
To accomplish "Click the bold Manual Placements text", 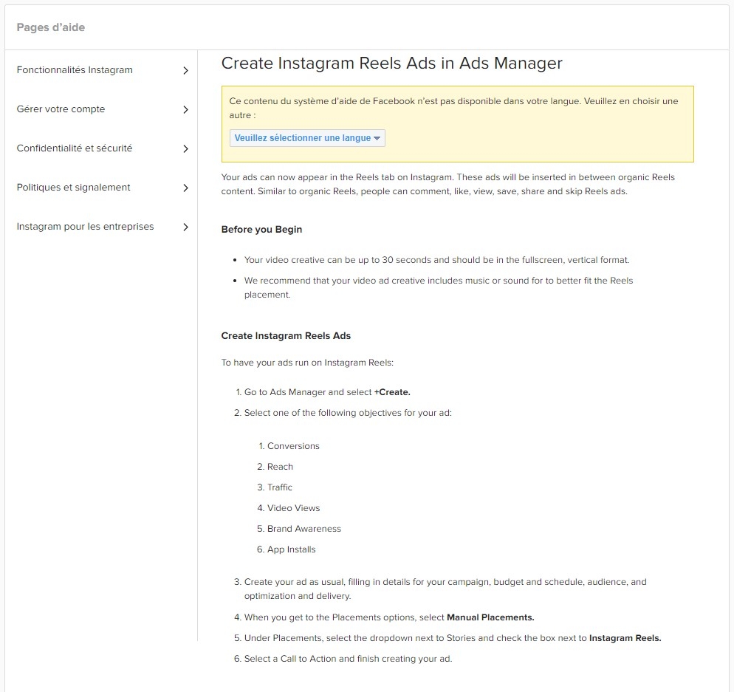I will [490, 617].
